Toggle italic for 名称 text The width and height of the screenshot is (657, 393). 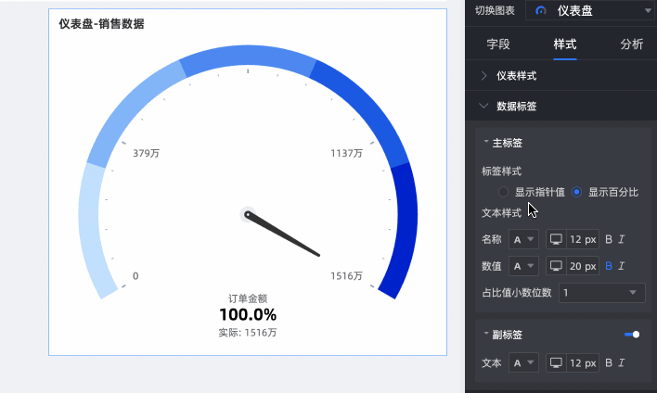pos(622,239)
